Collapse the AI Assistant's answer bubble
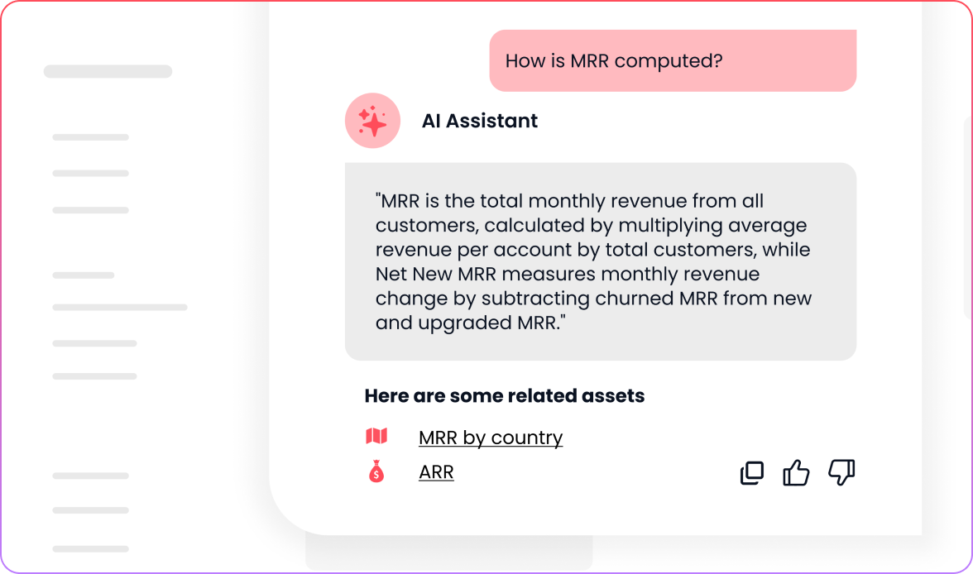 [x=601, y=261]
